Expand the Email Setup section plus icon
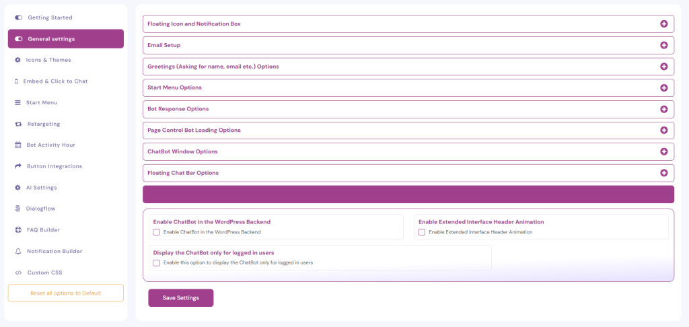The width and height of the screenshot is (689, 327). pos(663,45)
